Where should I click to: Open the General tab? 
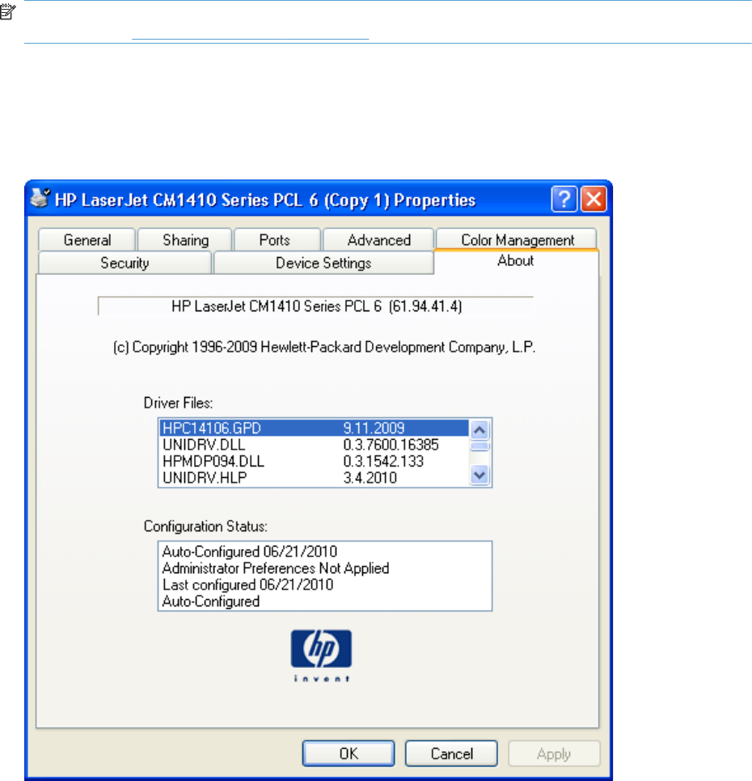pyautogui.click(x=87, y=240)
